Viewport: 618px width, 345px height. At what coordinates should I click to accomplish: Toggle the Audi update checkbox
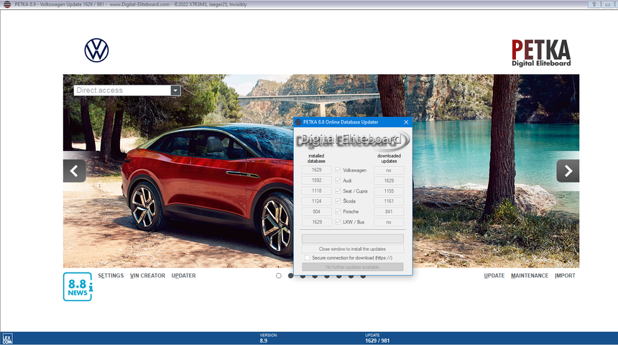(338, 180)
